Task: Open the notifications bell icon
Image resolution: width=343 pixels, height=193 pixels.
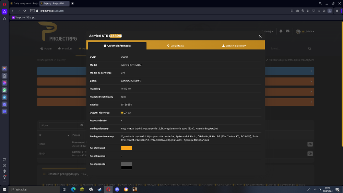Action: click(281, 31)
